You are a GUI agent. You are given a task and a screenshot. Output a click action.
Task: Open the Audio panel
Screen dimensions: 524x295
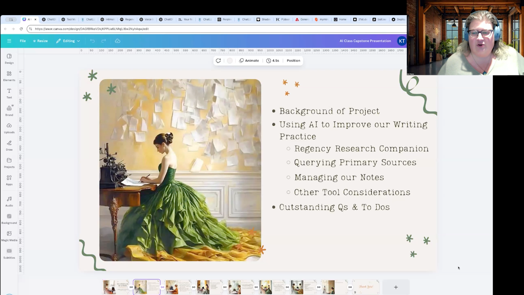[9, 201]
